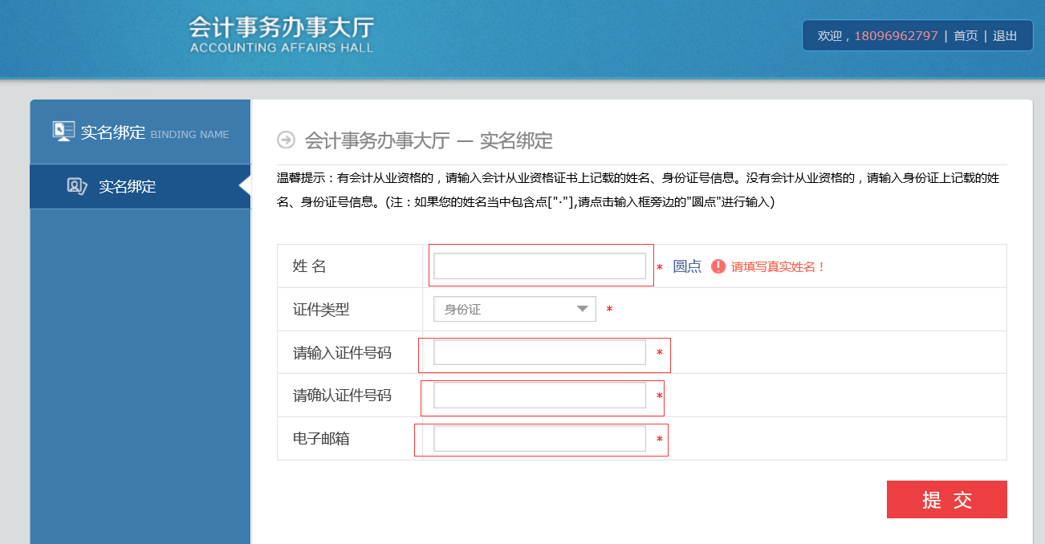Click the 实名绑定 BINDING NAME sidebar header
Image resolution: width=1045 pixels, height=544 pixels.
point(140,132)
